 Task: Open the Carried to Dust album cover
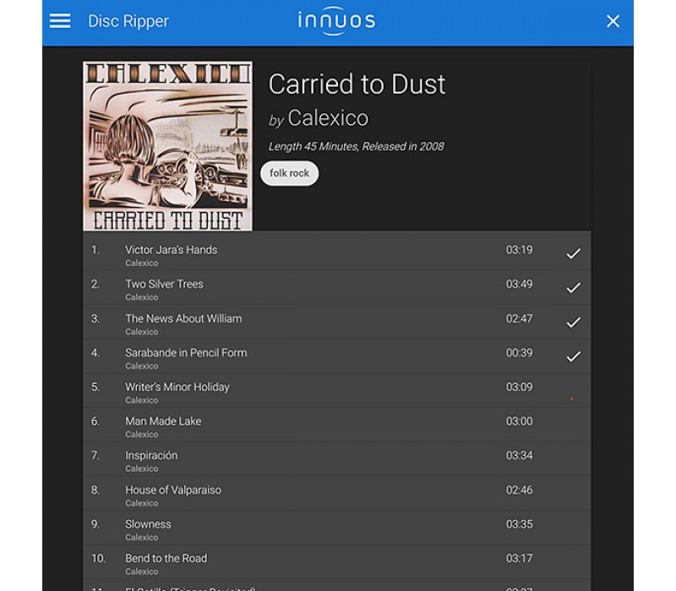point(167,145)
